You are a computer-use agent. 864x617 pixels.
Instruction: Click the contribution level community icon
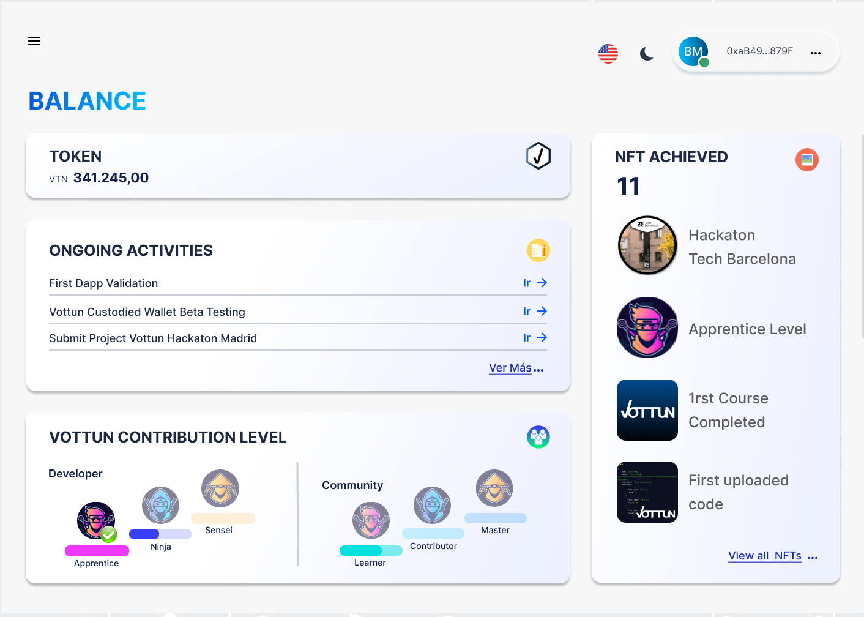[538, 437]
